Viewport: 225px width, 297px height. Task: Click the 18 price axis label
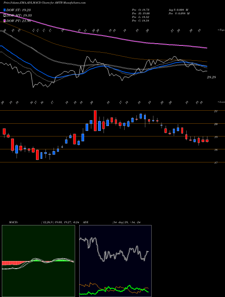pyautogui.click(x=216, y=150)
